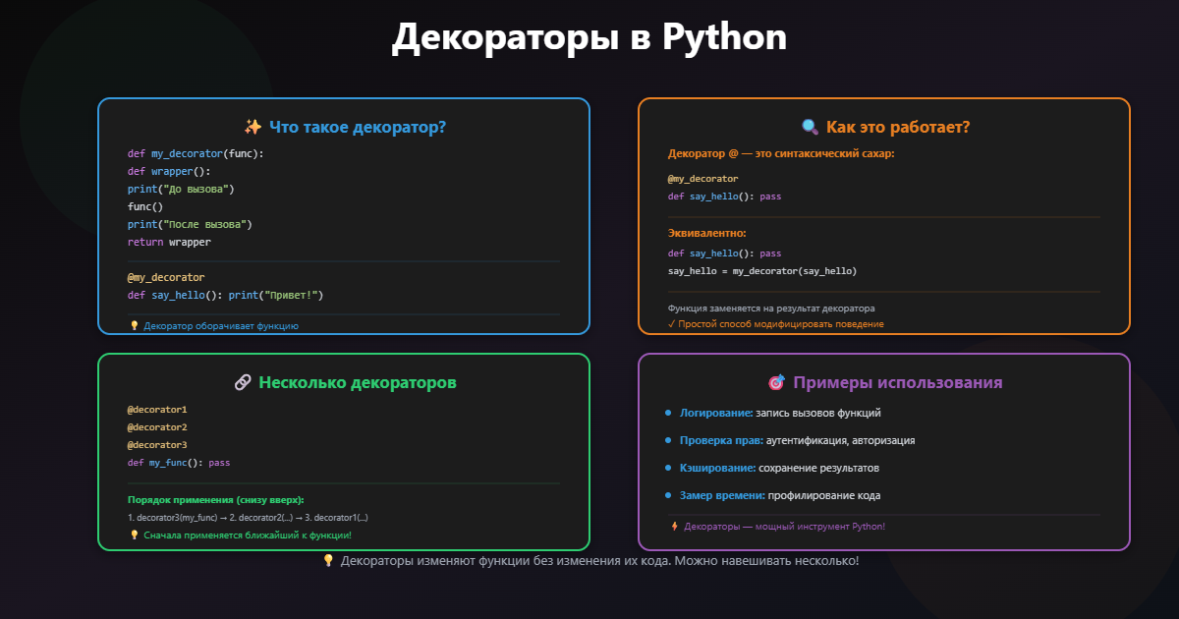Click the blue bullet beside "Проверка прав"
This screenshot has height=619, width=1179.
pyautogui.click(x=668, y=440)
